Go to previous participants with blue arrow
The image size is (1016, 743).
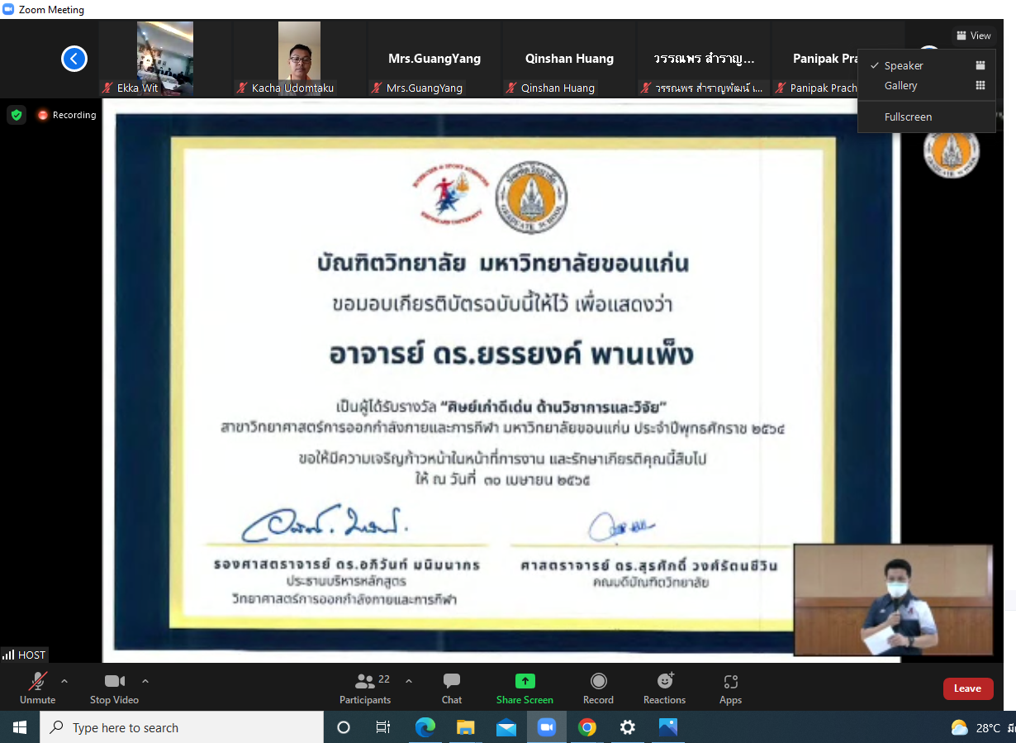point(74,59)
